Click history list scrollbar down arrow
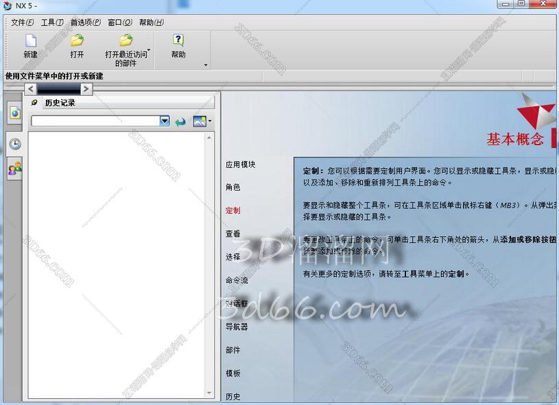 coord(209,393)
